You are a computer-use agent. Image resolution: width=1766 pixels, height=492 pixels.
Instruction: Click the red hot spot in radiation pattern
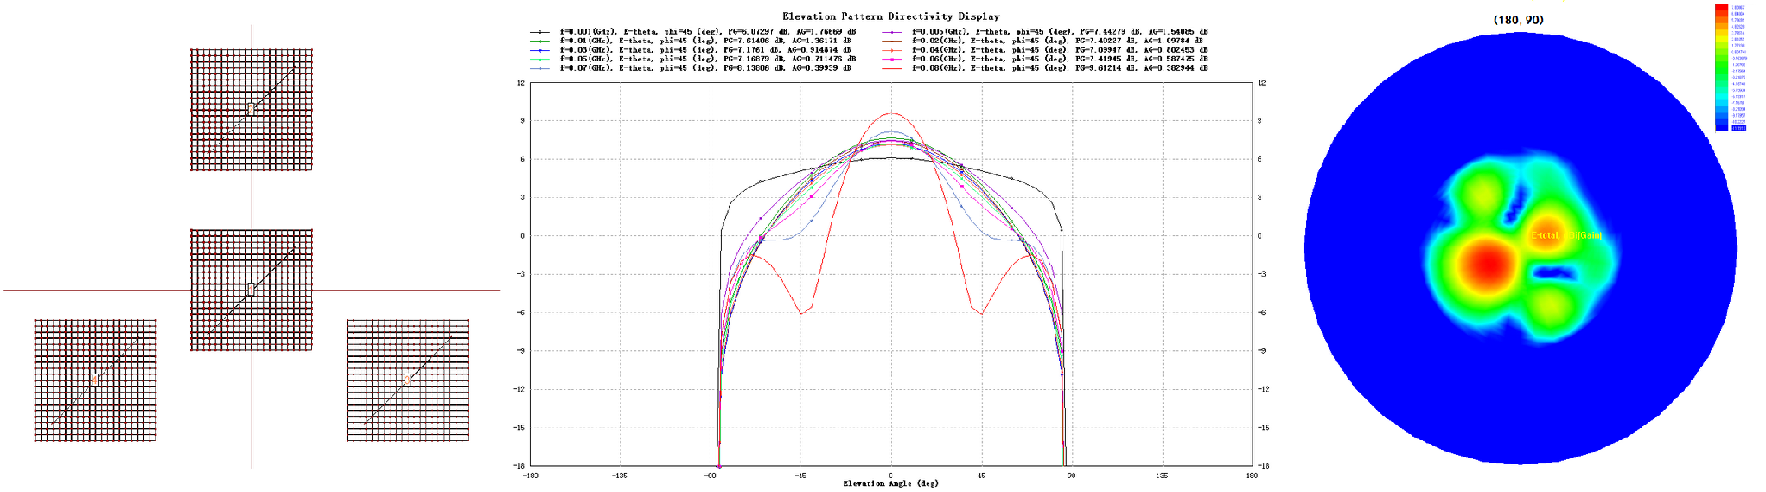pyautogui.click(x=1489, y=264)
